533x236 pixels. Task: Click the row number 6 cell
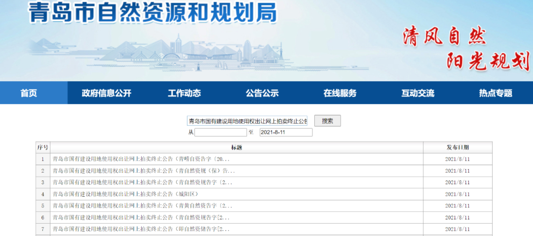(43, 217)
